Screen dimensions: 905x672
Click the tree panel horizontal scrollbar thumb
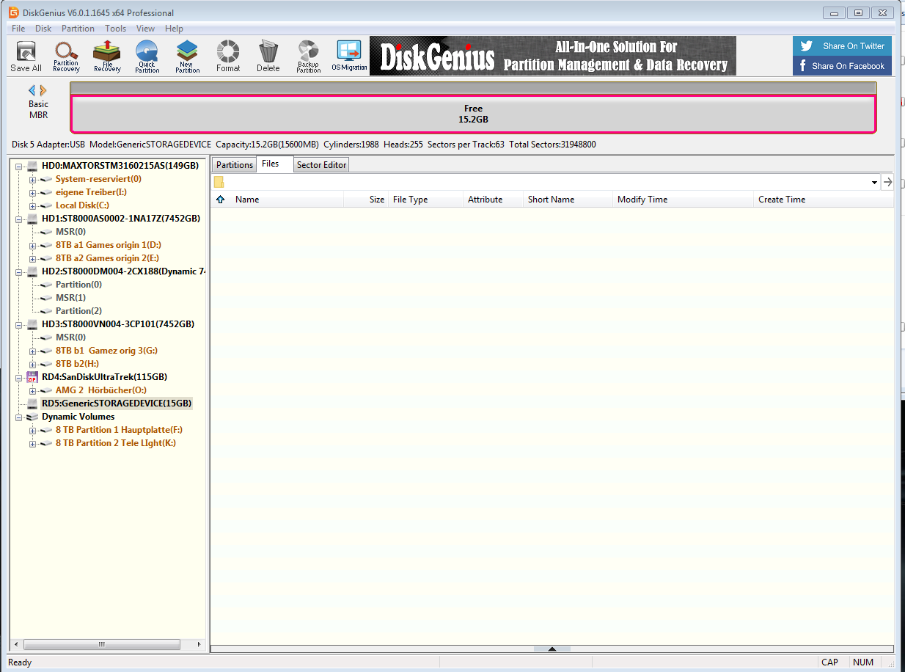[x=102, y=645]
